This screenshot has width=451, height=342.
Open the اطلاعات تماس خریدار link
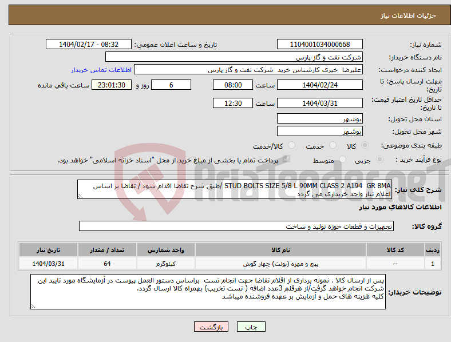(101, 70)
